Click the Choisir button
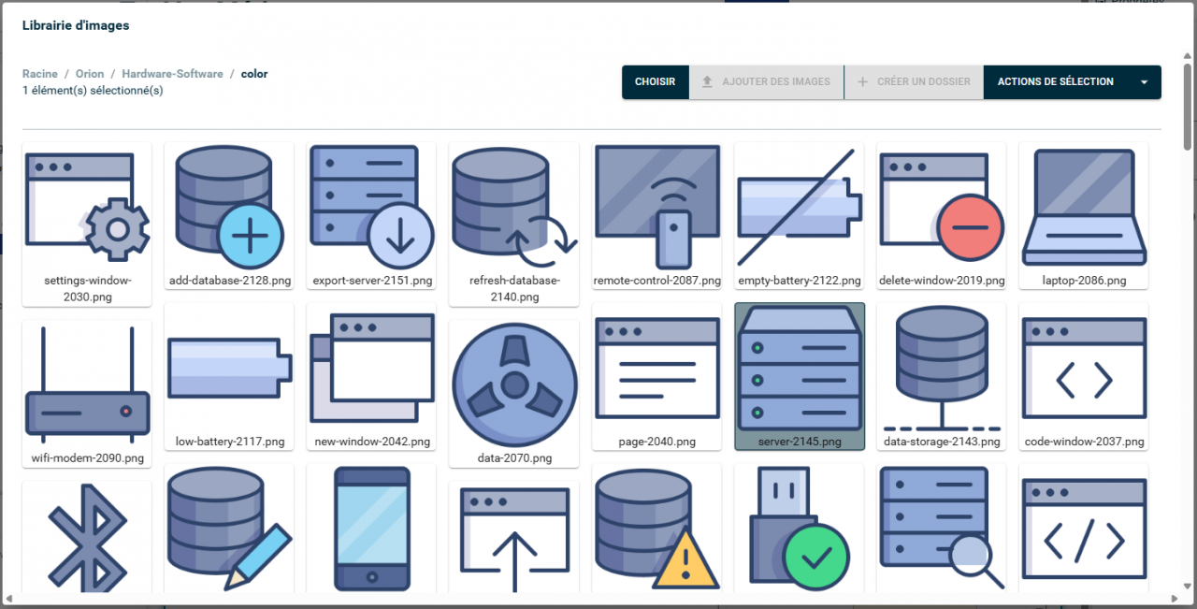 [655, 82]
